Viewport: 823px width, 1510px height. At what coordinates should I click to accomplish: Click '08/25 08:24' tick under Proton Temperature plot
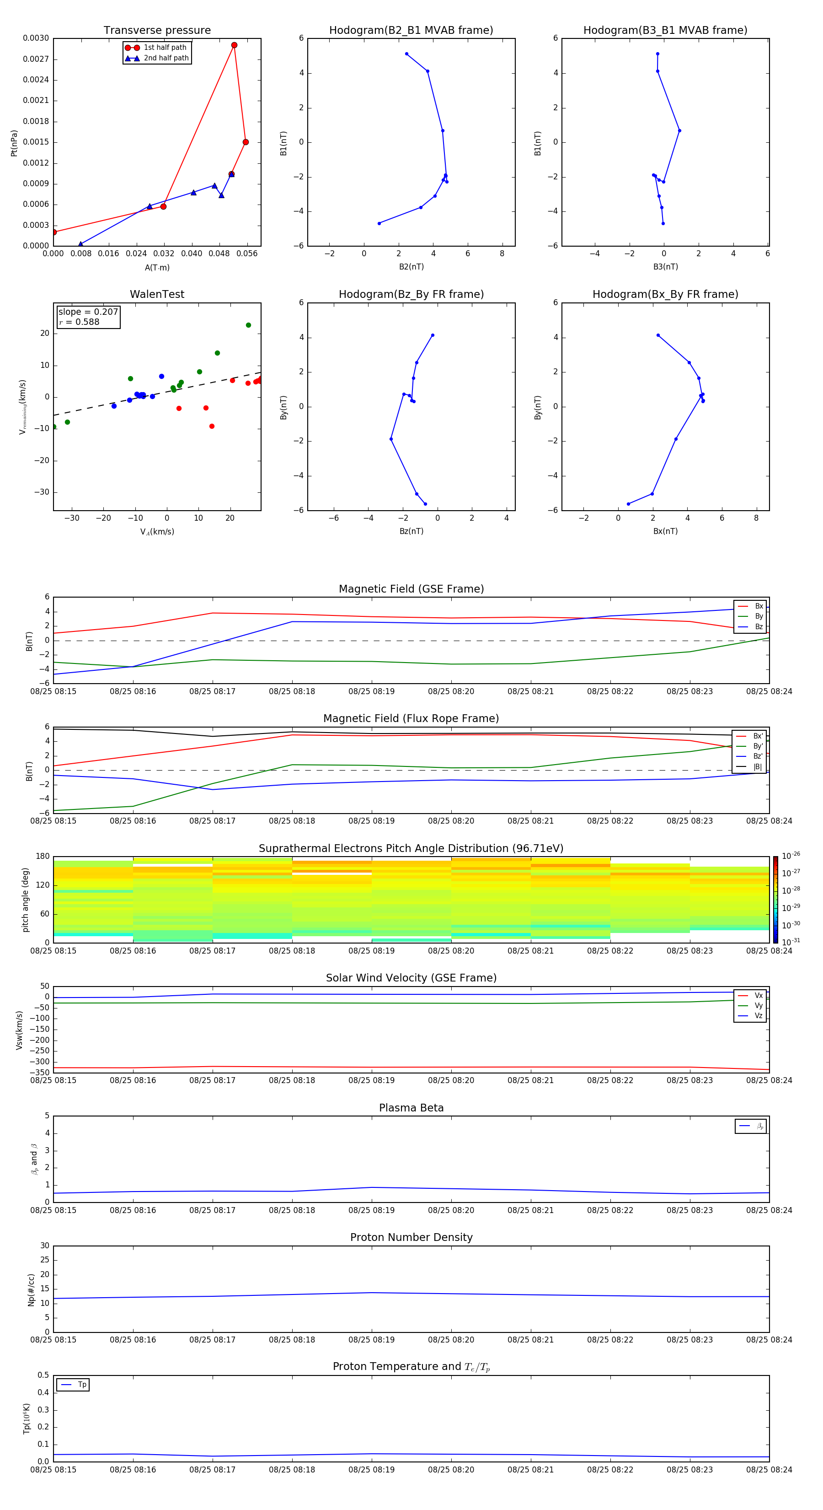769,1470
